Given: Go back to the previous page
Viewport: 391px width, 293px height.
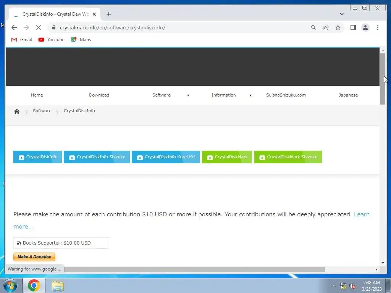Looking at the screenshot, I should (14, 27).
